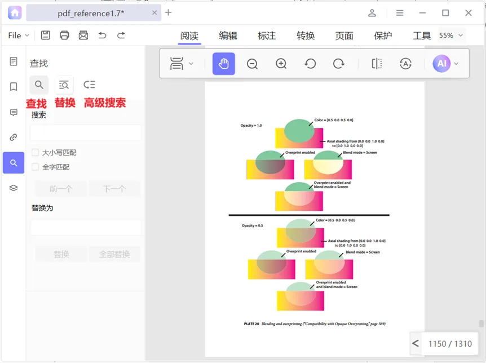Enable the 全字匹配 checkbox
Screen dimensions: 486x363
coord(36,167)
